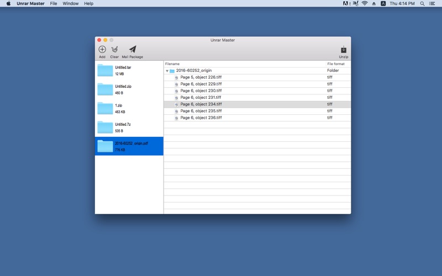The width and height of the screenshot is (442, 276).
Task: Select the 2016-60252_origin.pdf folder icon in sidebar
Action: (105, 146)
